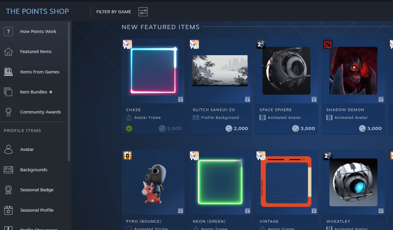Click the animated film icon on Shadow Demon card
Viewport: 393px width, 230px height.
[381, 99]
